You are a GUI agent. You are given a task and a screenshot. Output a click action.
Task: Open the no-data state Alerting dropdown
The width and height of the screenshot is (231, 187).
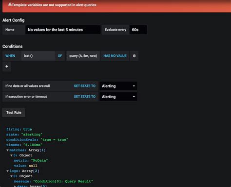pos(118,86)
